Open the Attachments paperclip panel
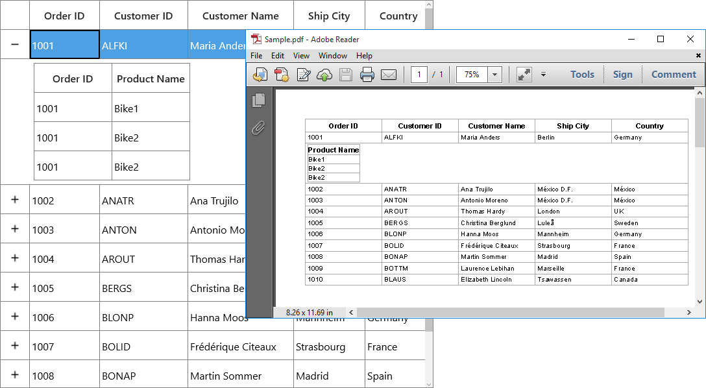Screen dimensions: 706x388 click(258, 128)
